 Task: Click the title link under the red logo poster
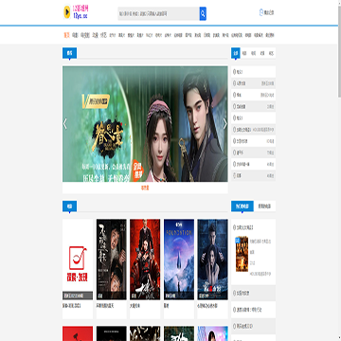tap(72, 306)
